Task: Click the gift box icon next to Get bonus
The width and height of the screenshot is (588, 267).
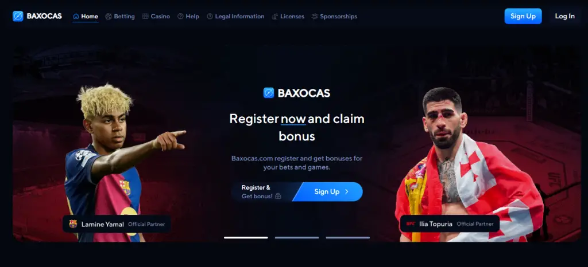Action: coord(278,196)
